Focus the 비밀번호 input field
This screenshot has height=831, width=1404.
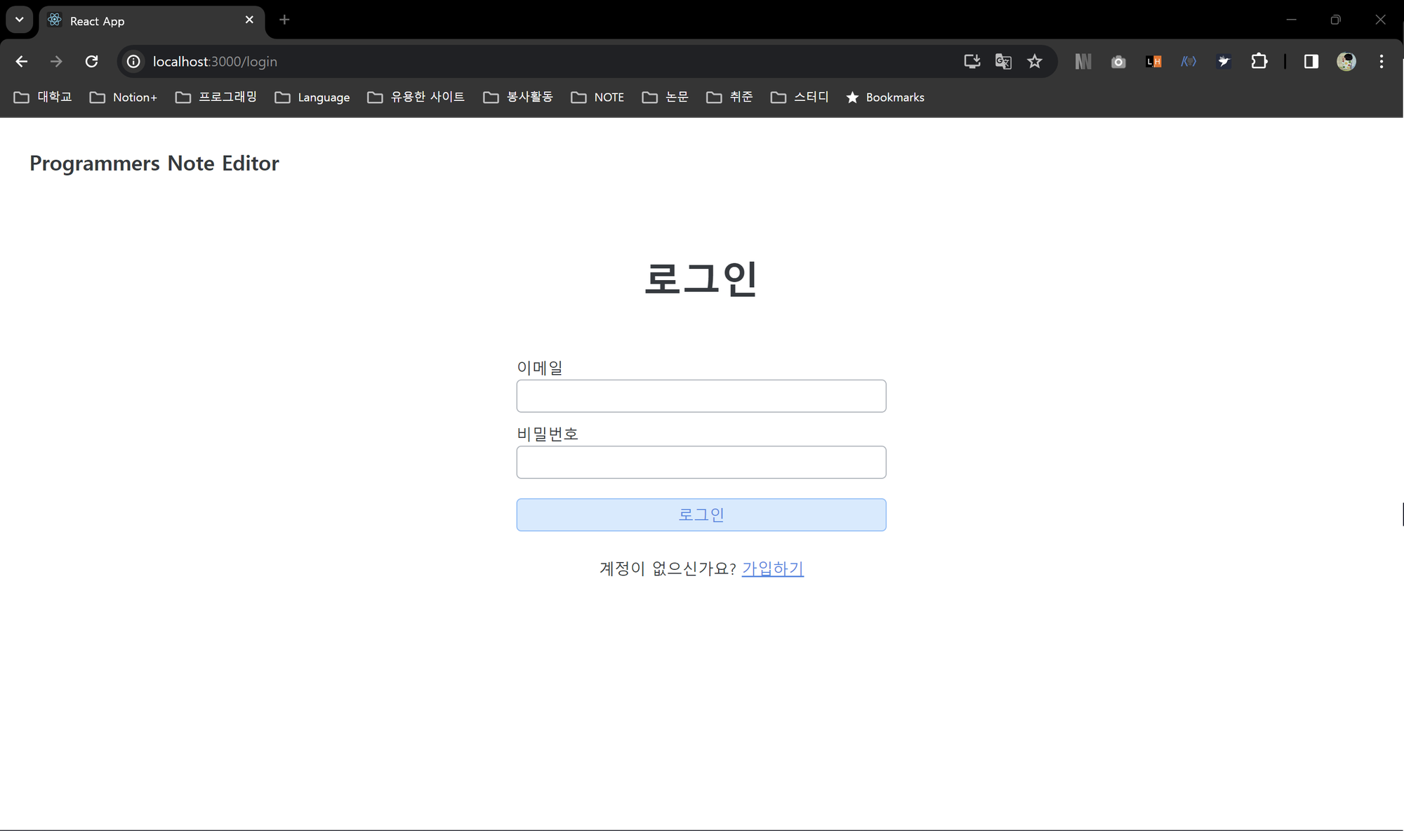(701, 462)
